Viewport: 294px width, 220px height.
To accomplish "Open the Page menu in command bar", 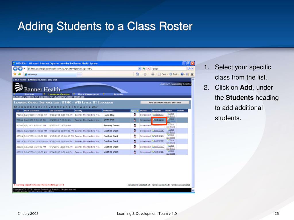I will (x=163, y=74).
